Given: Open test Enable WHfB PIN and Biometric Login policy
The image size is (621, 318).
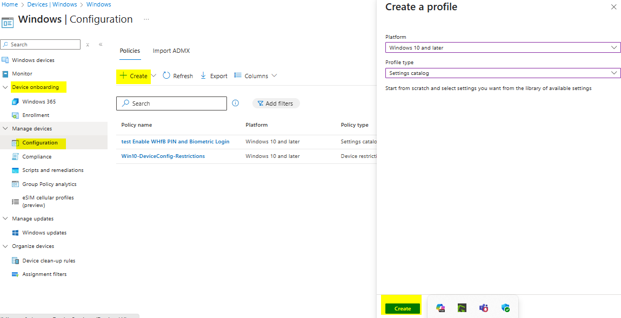Looking at the screenshot, I should [176, 141].
